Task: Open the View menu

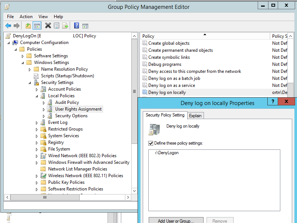Action: point(43,17)
